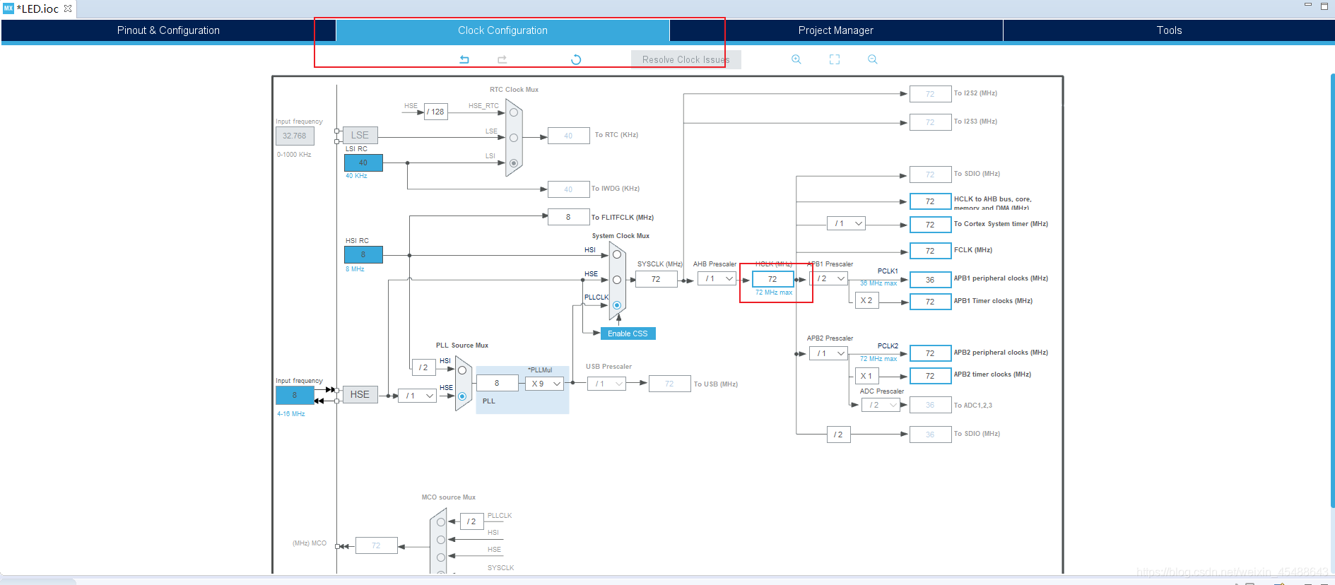Click the LSI RC 40 value block
This screenshot has width=1335, height=585.
(x=363, y=162)
